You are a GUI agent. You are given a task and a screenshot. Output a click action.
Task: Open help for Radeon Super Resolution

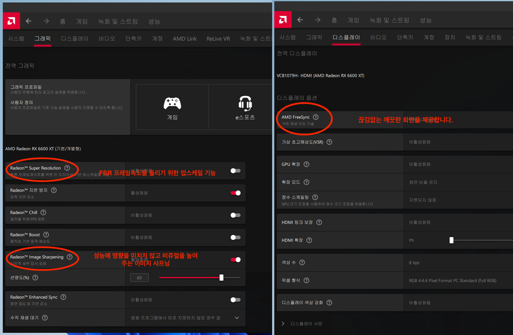click(x=67, y=168)
